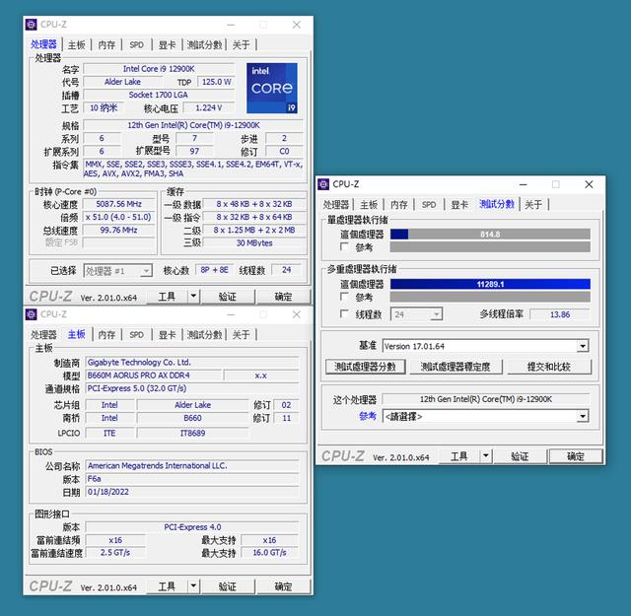Go to SPD tab in benchmark window
Viewport: 631px width, 616px height.
point(429,205)
